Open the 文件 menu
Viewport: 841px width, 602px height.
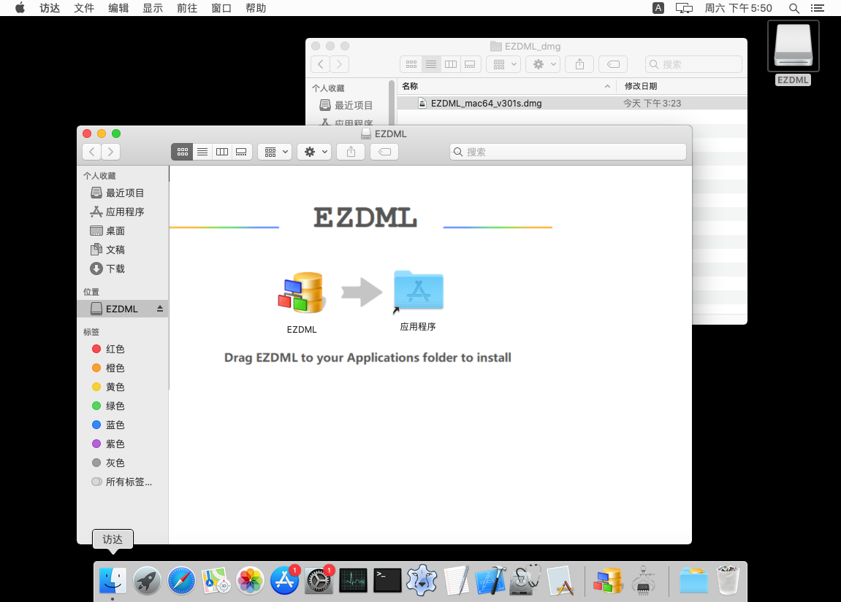pos(84,8)
